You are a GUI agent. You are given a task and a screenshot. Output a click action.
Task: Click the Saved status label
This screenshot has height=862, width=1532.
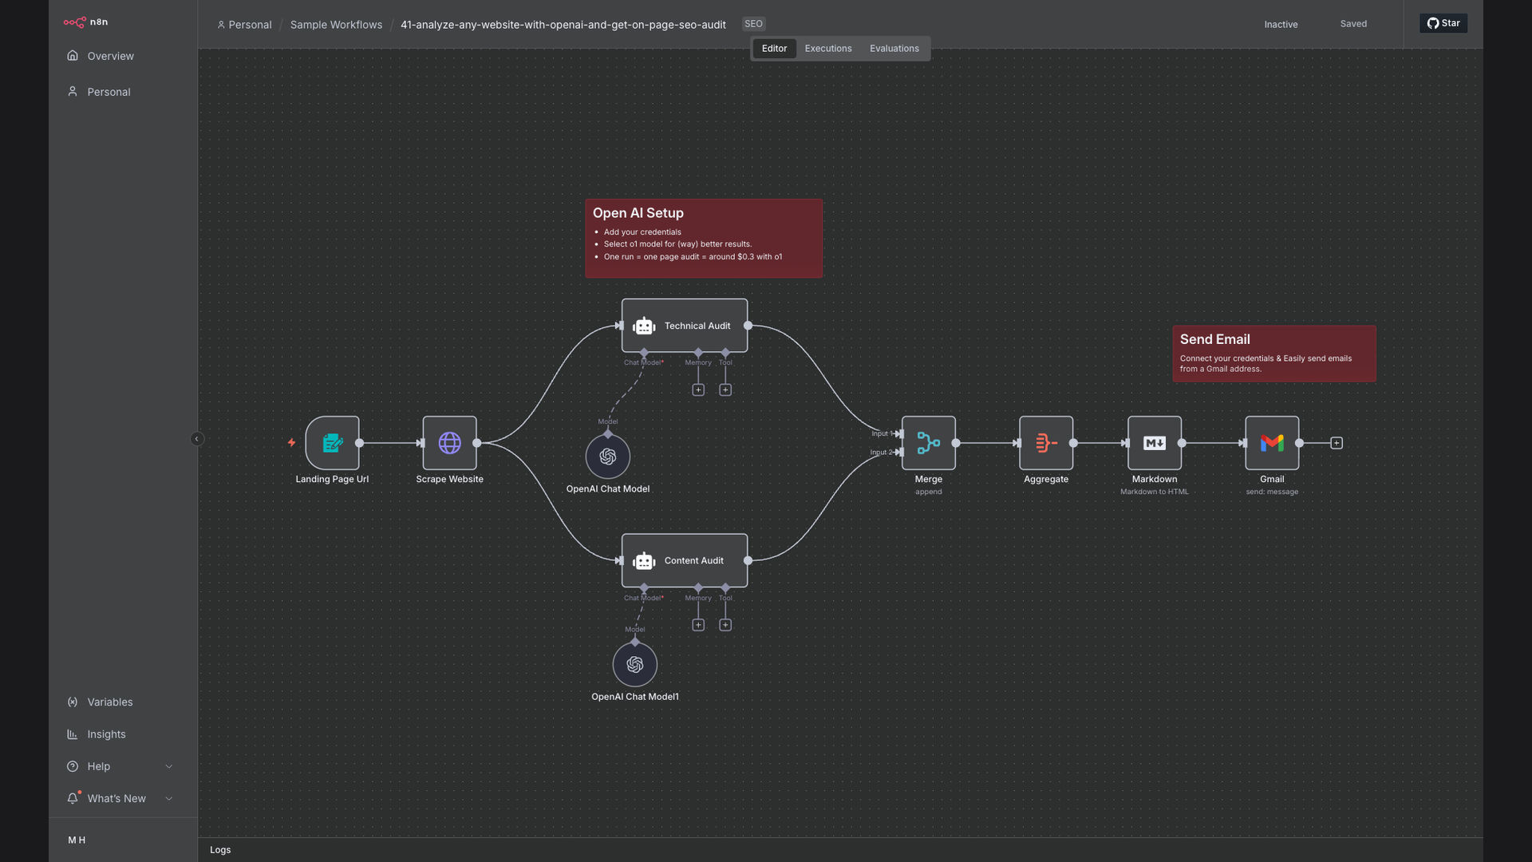tap(1353, 24)
